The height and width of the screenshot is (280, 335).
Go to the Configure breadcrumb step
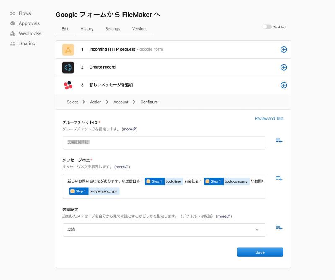(x=149, y=102)
